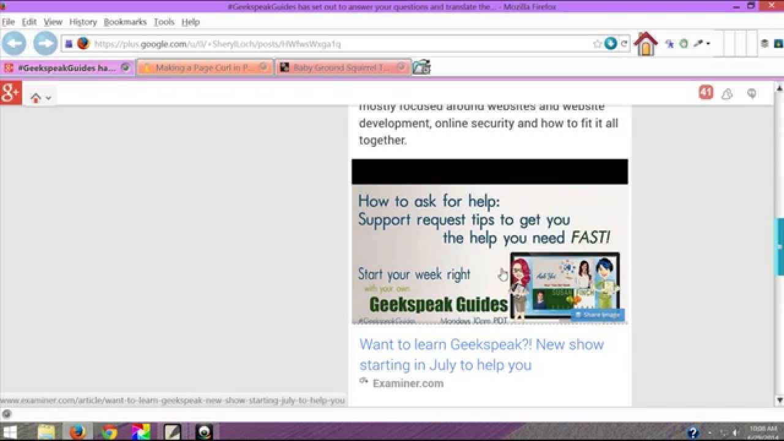Image resolution: width=784 pixels, height=441 pixels.
Task: Open the camera recorder taskbar app
Action: [x=205, y=432]
